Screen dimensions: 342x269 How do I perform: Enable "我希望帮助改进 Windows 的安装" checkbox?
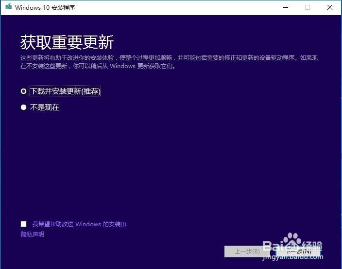click(x=23, y=224)
